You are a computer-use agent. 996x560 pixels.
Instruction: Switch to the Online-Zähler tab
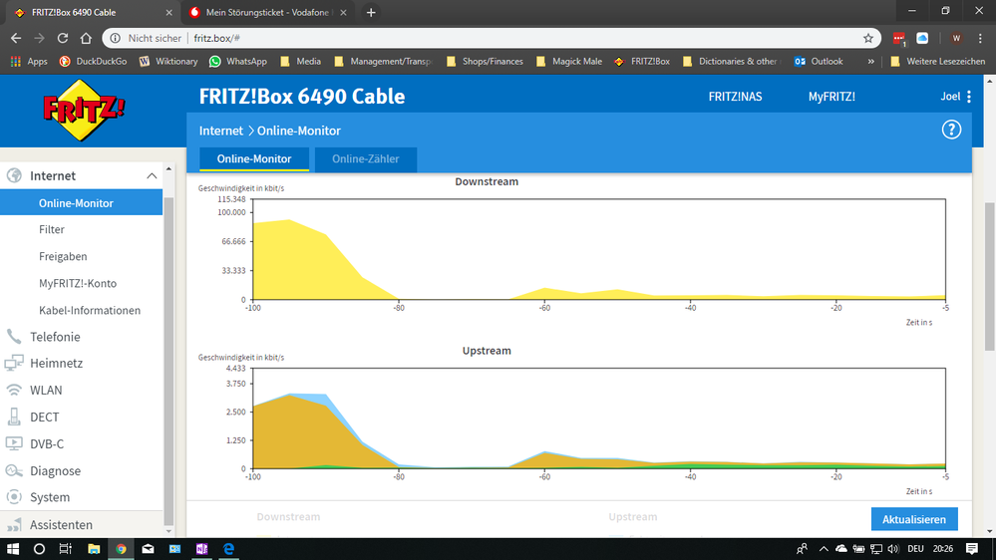(x=366, y=158)
